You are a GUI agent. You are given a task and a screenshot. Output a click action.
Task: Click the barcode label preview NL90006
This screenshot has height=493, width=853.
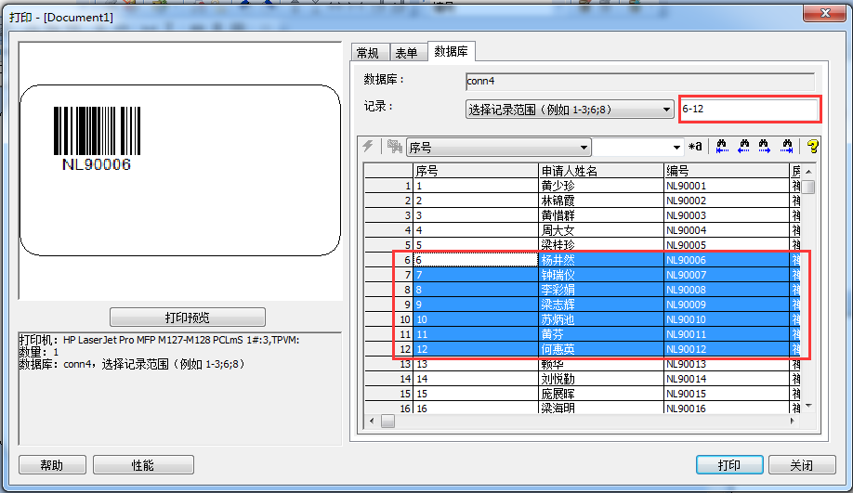point(97,139)
